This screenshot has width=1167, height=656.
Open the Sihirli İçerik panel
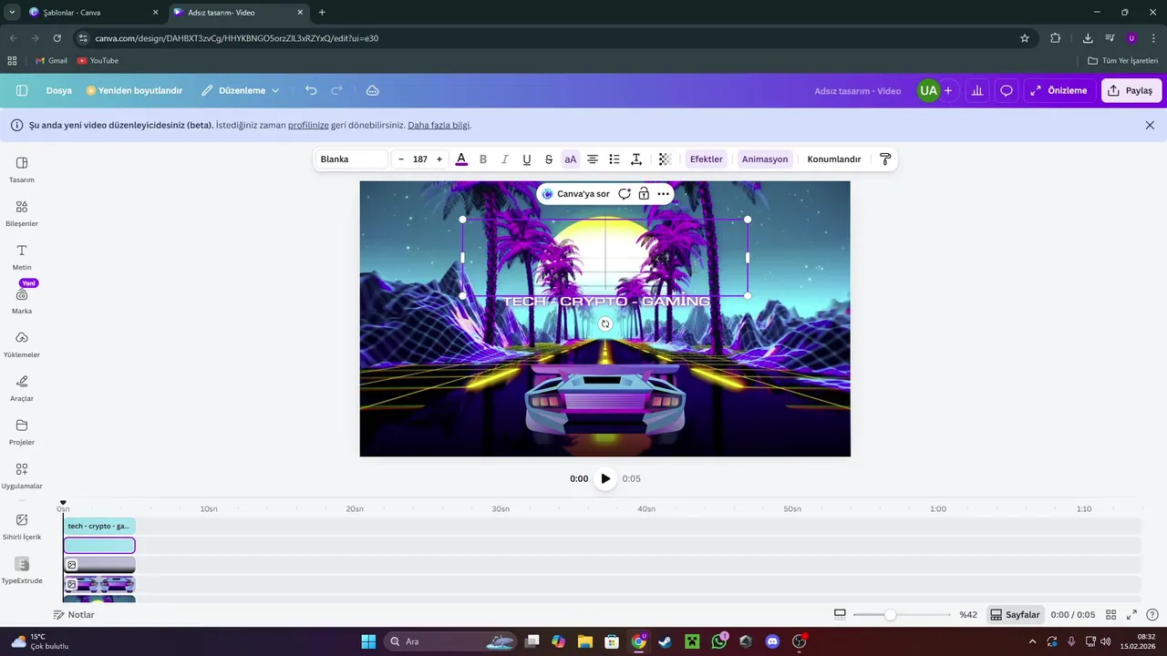tap(22, 527)
